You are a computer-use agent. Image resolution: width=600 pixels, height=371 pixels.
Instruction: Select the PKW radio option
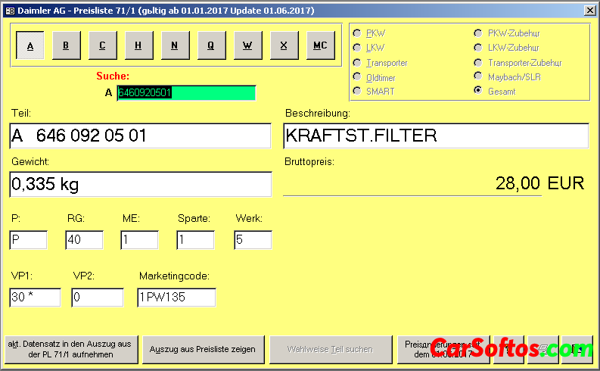357,34
